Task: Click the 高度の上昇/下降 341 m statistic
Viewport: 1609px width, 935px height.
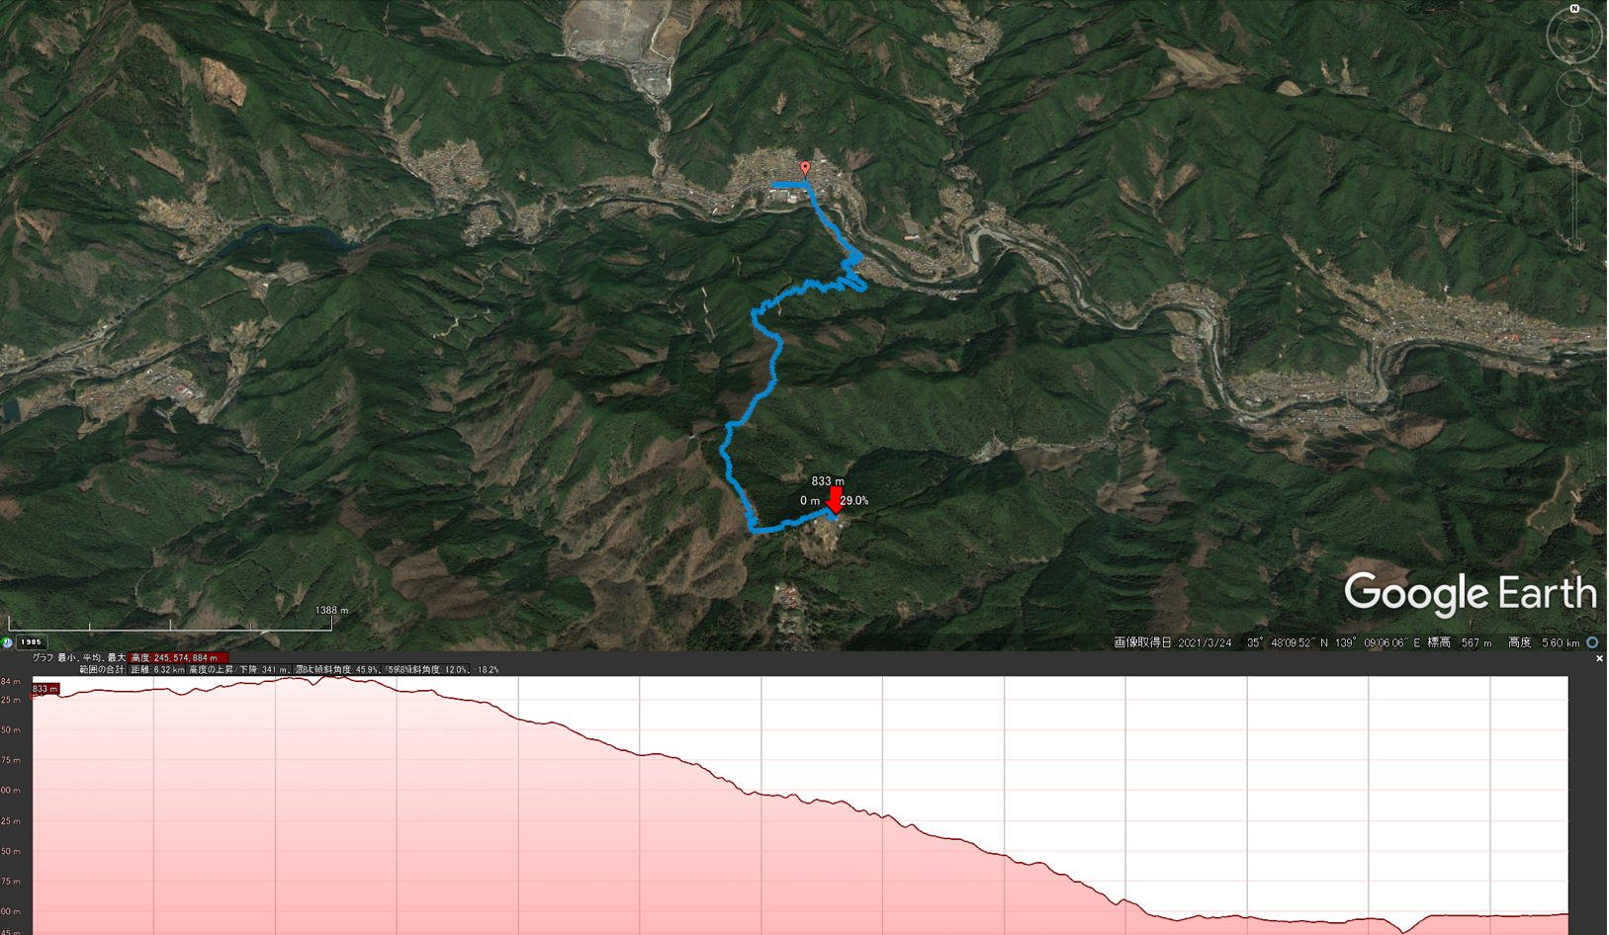Action: coord(239,669)
